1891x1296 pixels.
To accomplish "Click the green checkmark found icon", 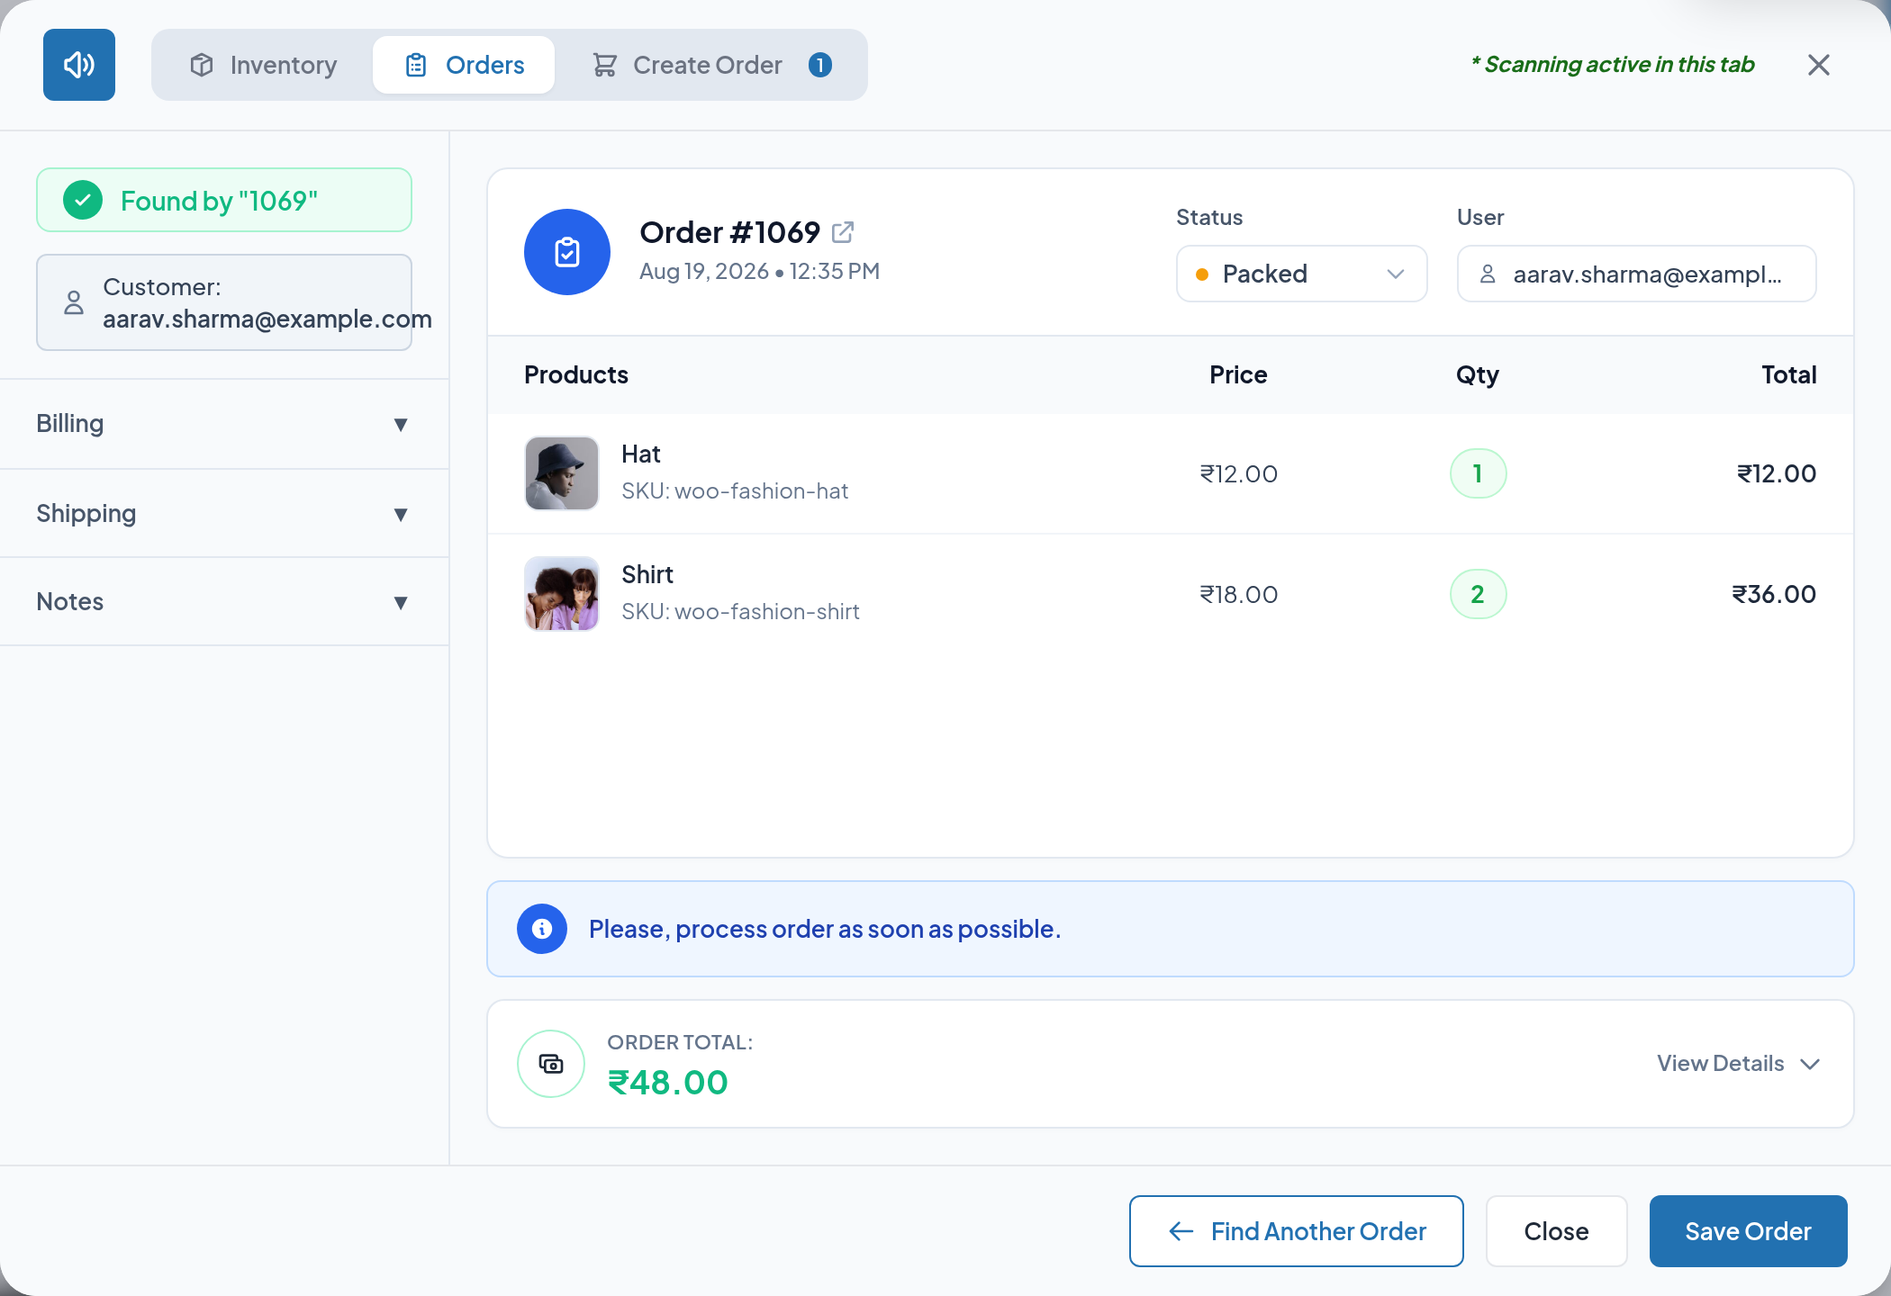I will 83,200.
